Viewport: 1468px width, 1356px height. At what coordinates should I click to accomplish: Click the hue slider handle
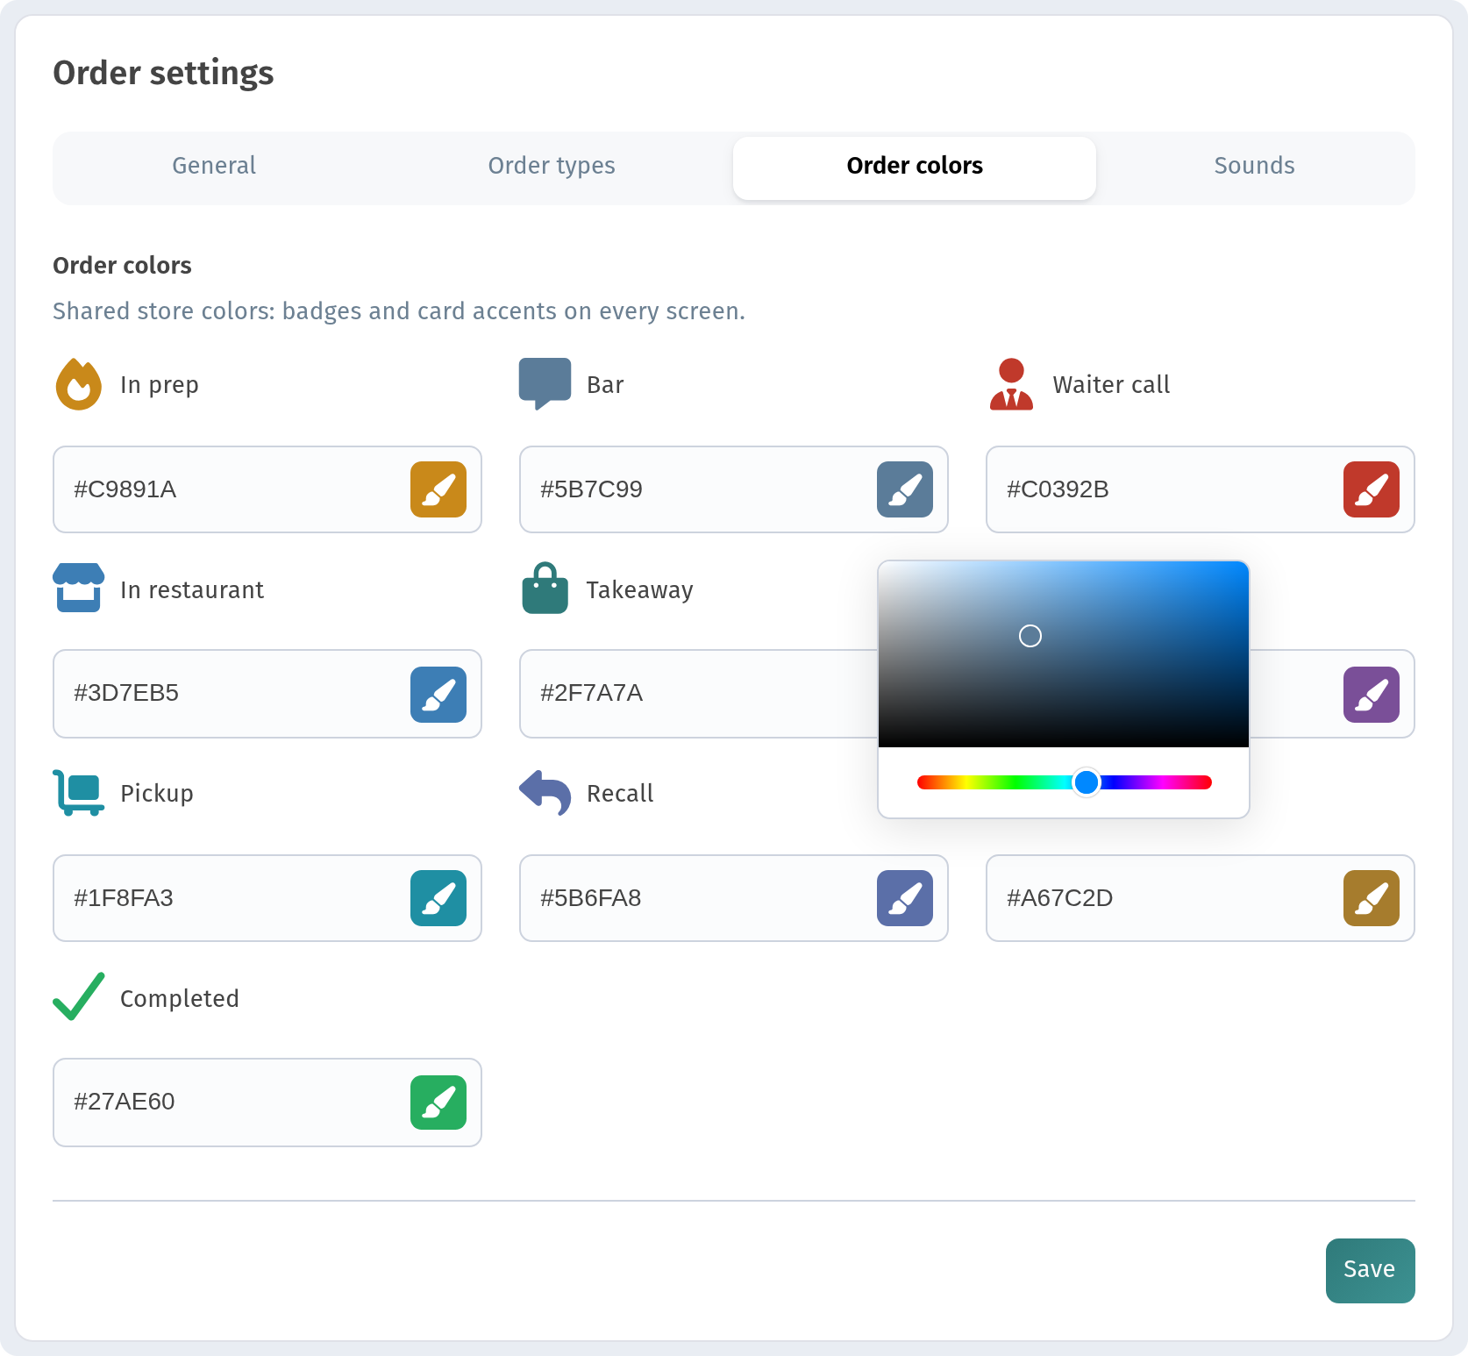click(x=1087, y=782)
